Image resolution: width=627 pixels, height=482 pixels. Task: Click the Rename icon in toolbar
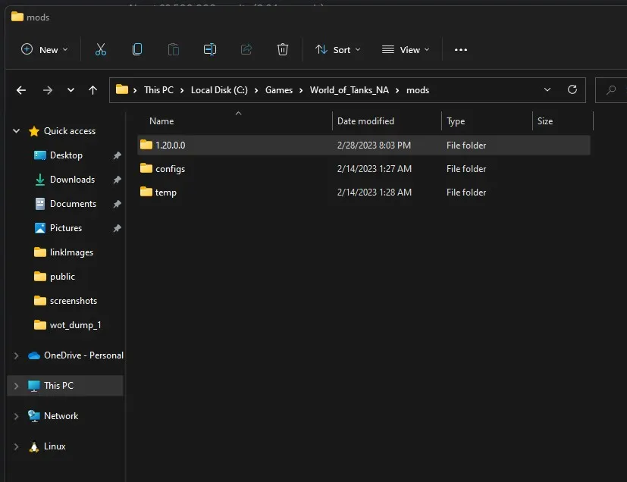(210, 49)
